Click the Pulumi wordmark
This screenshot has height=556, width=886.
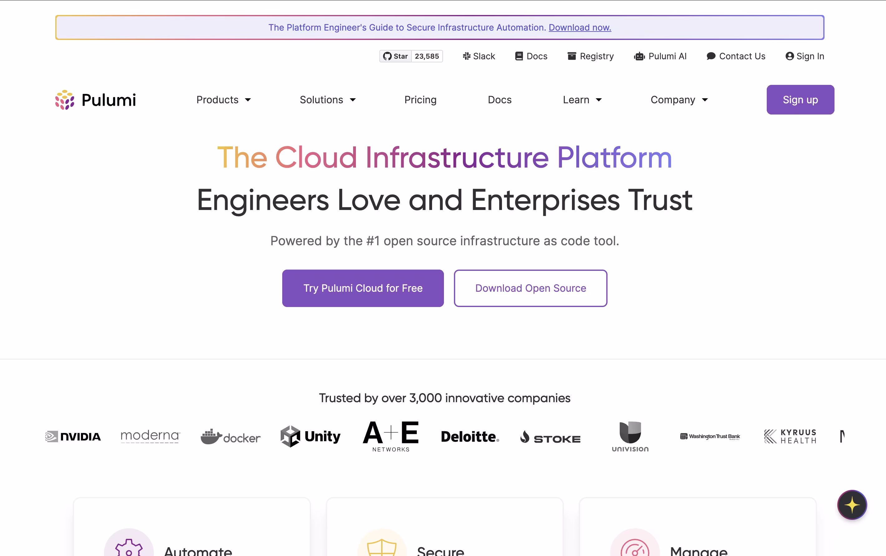click(109, 100)
